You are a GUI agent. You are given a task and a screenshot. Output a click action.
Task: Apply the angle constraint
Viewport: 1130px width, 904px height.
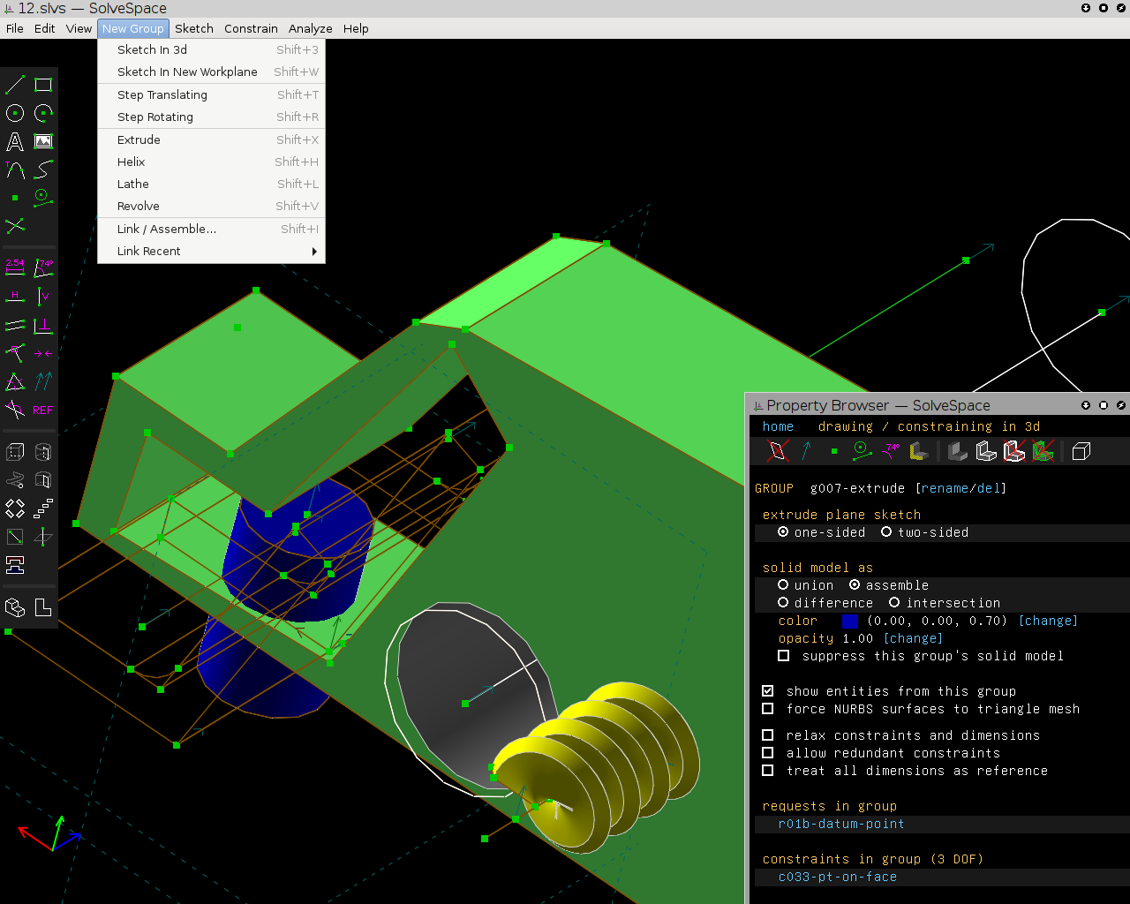[x=43, y=267]
